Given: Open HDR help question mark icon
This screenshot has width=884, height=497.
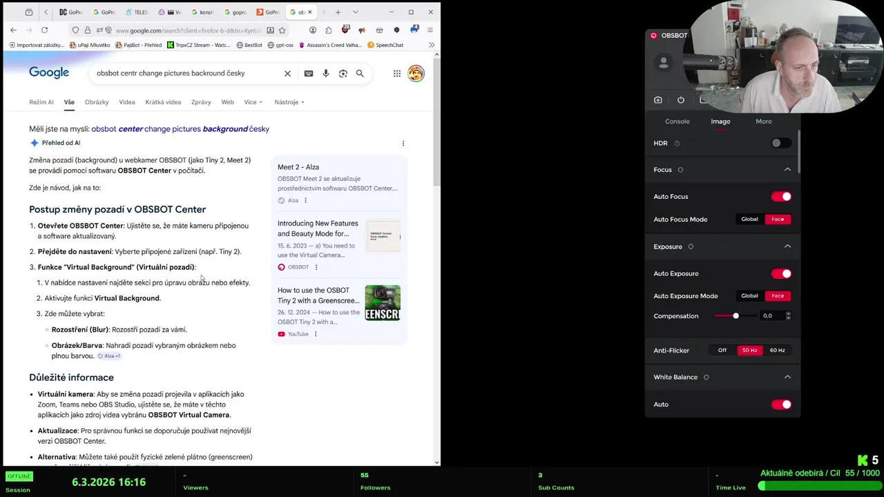Looking at the screenshot, I should click(677, 144).
